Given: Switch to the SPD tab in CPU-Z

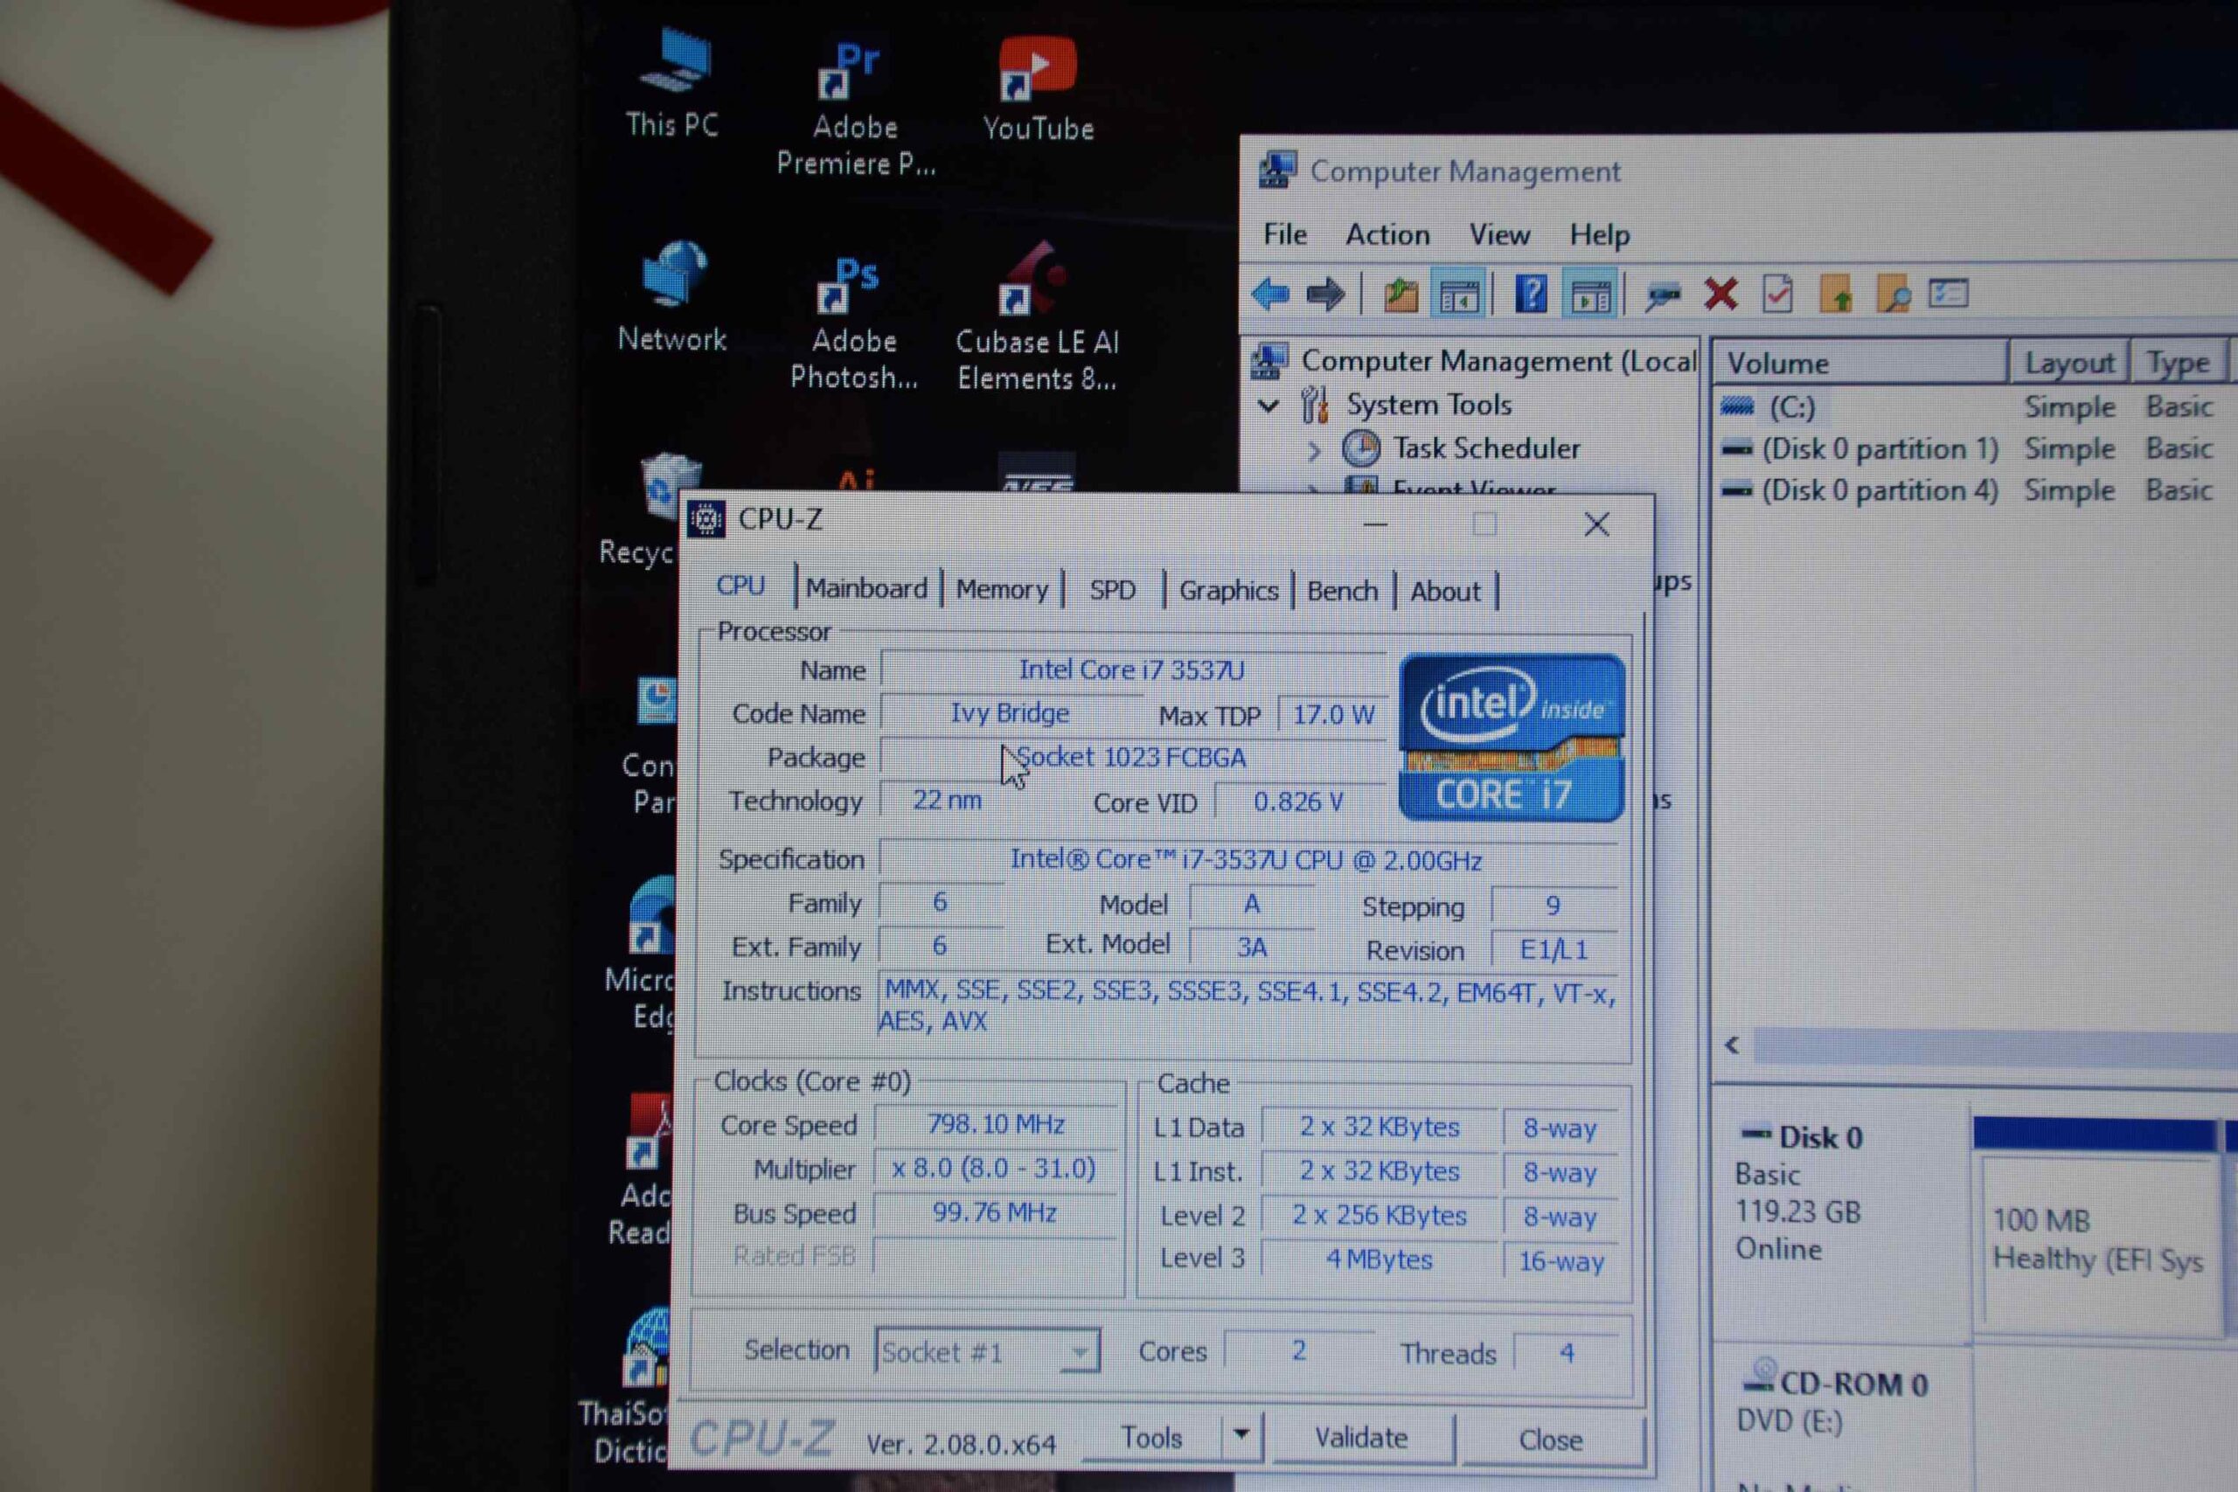Looking at the screenshot, I should pos(1112,590).
